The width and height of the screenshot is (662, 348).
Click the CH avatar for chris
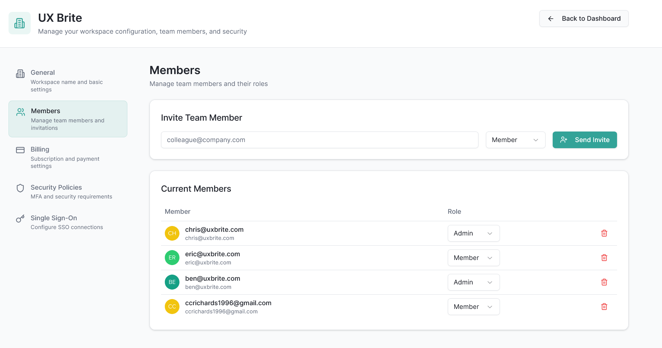tap(172, 233)
